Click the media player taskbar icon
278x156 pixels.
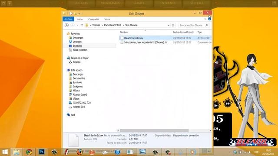pyautogui.click(x=192, y=152)
